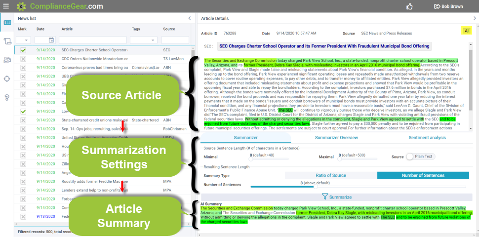Select the Roostify adds former Freddie Mac article
This screenshot has width=479, height=237.
click(95, 181)
